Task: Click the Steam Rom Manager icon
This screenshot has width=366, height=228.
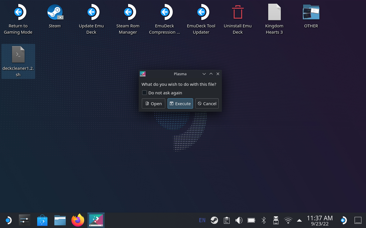Action: (x=128, y=13)
